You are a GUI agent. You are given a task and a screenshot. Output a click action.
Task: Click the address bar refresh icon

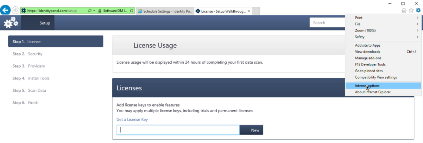[x=132, y=11]
